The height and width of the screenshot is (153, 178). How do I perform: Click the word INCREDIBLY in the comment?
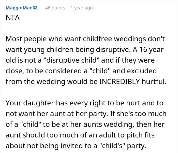pyautogui.click(x=120, y=82)
